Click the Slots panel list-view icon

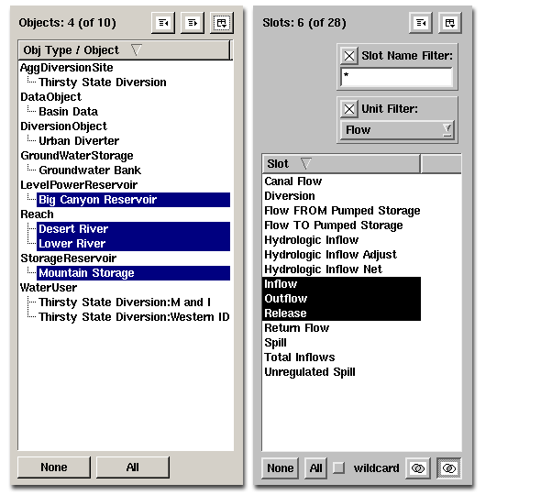(421, 23)
